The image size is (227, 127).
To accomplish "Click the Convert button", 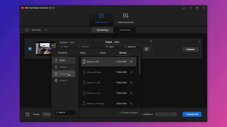I will [190, 49].
